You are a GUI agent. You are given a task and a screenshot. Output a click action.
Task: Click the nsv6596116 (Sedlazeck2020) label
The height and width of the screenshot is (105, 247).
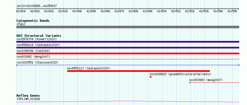(x=38, y=45)
